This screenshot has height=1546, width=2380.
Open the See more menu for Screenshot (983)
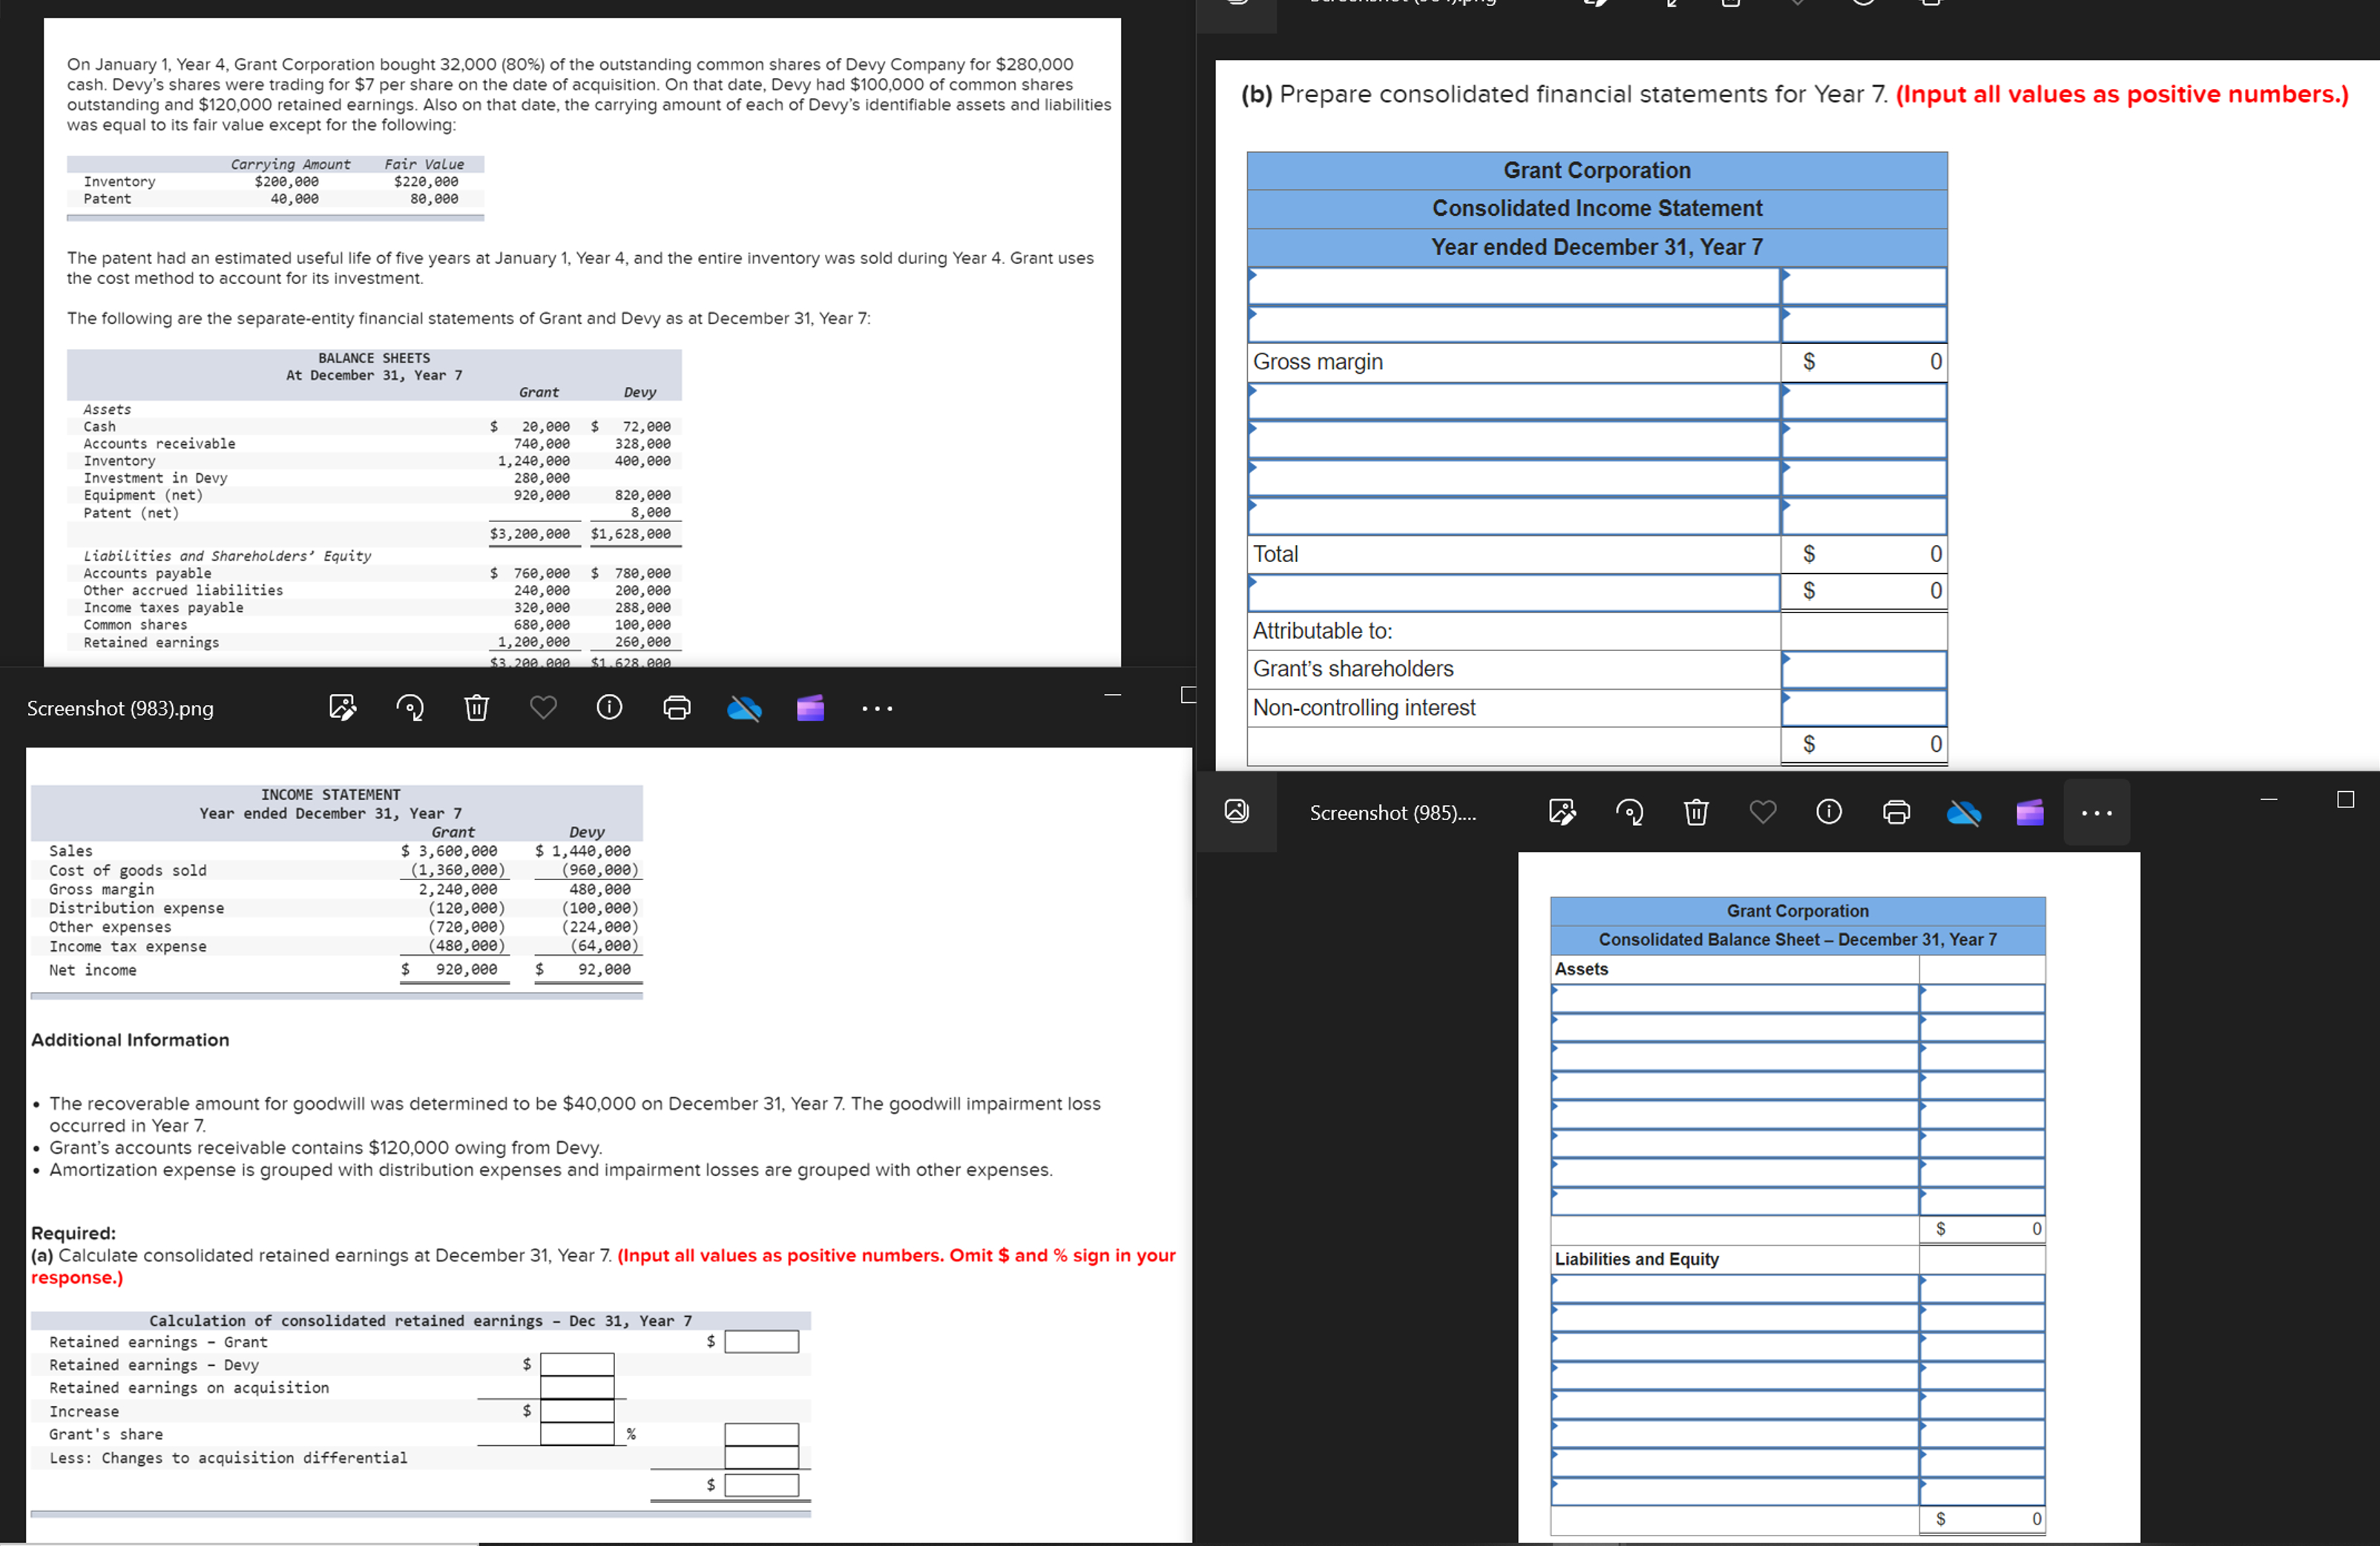point(876,707)
